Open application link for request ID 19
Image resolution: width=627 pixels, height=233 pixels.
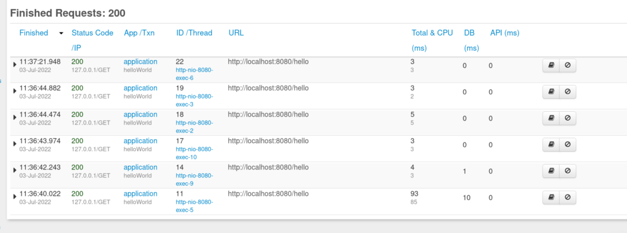[x=140, y=88]
